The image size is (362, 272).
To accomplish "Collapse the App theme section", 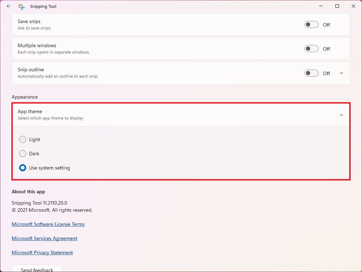I will pyautogui.click(x=341, y=115).
